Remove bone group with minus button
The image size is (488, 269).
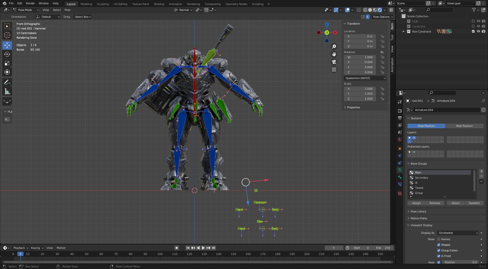coord(481,176)
